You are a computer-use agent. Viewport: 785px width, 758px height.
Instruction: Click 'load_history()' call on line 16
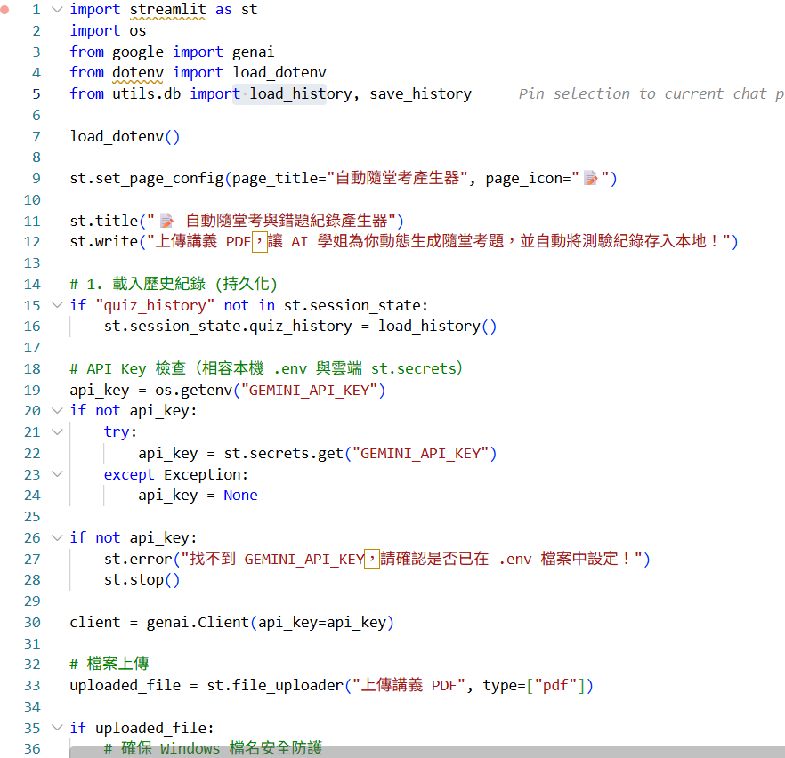[x=437, y=327]
